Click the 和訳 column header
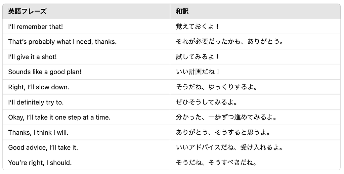The image size is (344, 174). click(182, 11)
